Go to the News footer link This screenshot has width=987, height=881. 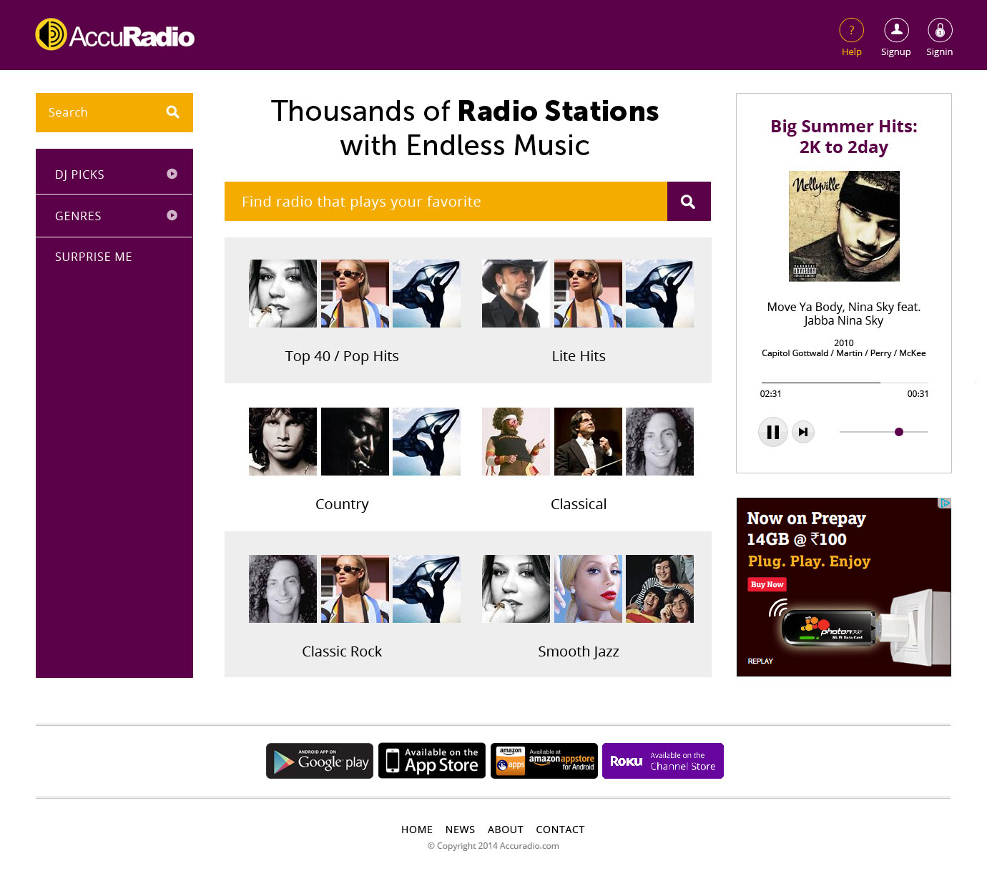click(x=460, y=830)
